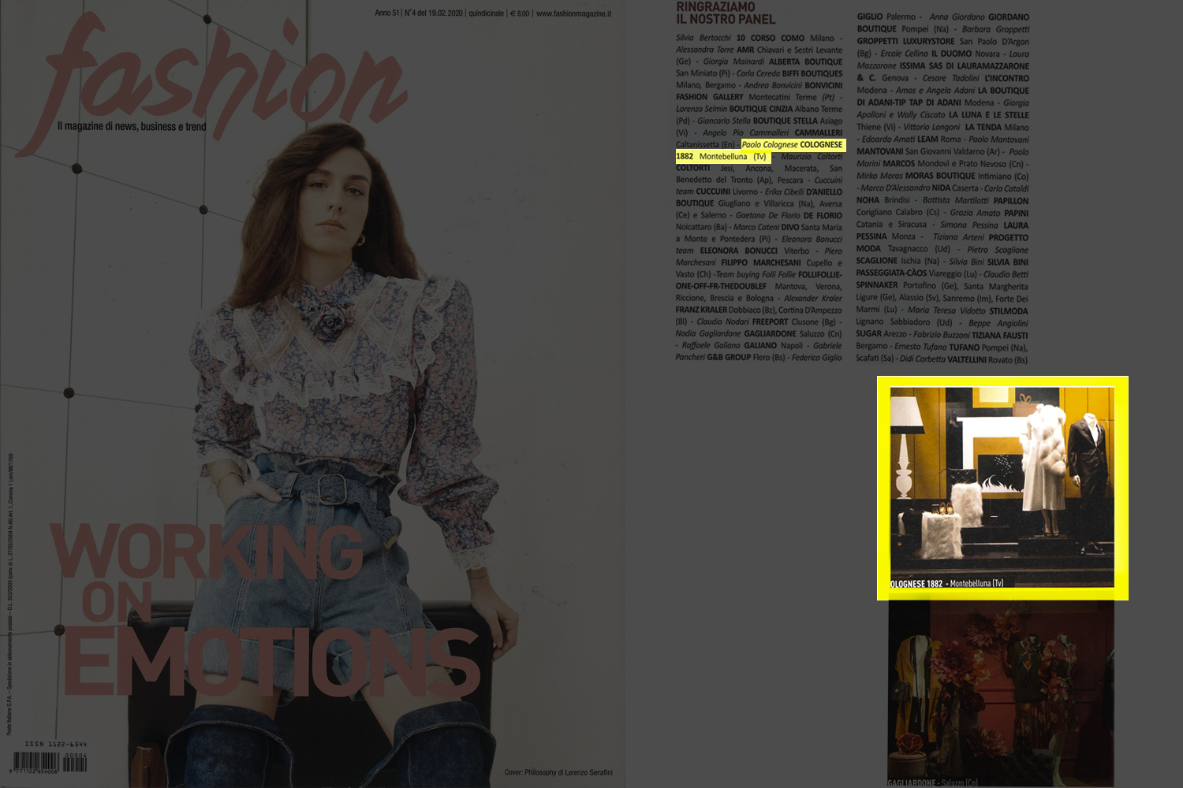1183x788 pixels.
Task: Click the model's belt buckle
Action: 333,489
